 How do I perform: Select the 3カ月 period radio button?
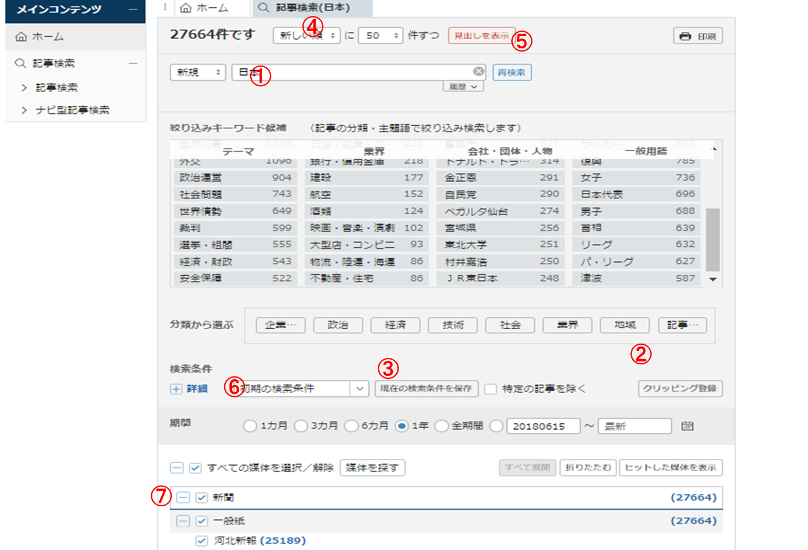pos(301,426)
